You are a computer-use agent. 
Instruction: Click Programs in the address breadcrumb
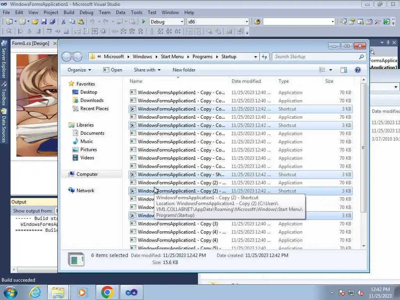(x=202, y=57)
